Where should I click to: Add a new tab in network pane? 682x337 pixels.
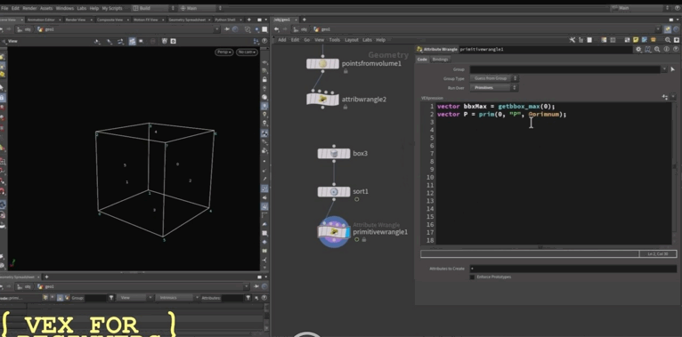click(x=304, y=20)
